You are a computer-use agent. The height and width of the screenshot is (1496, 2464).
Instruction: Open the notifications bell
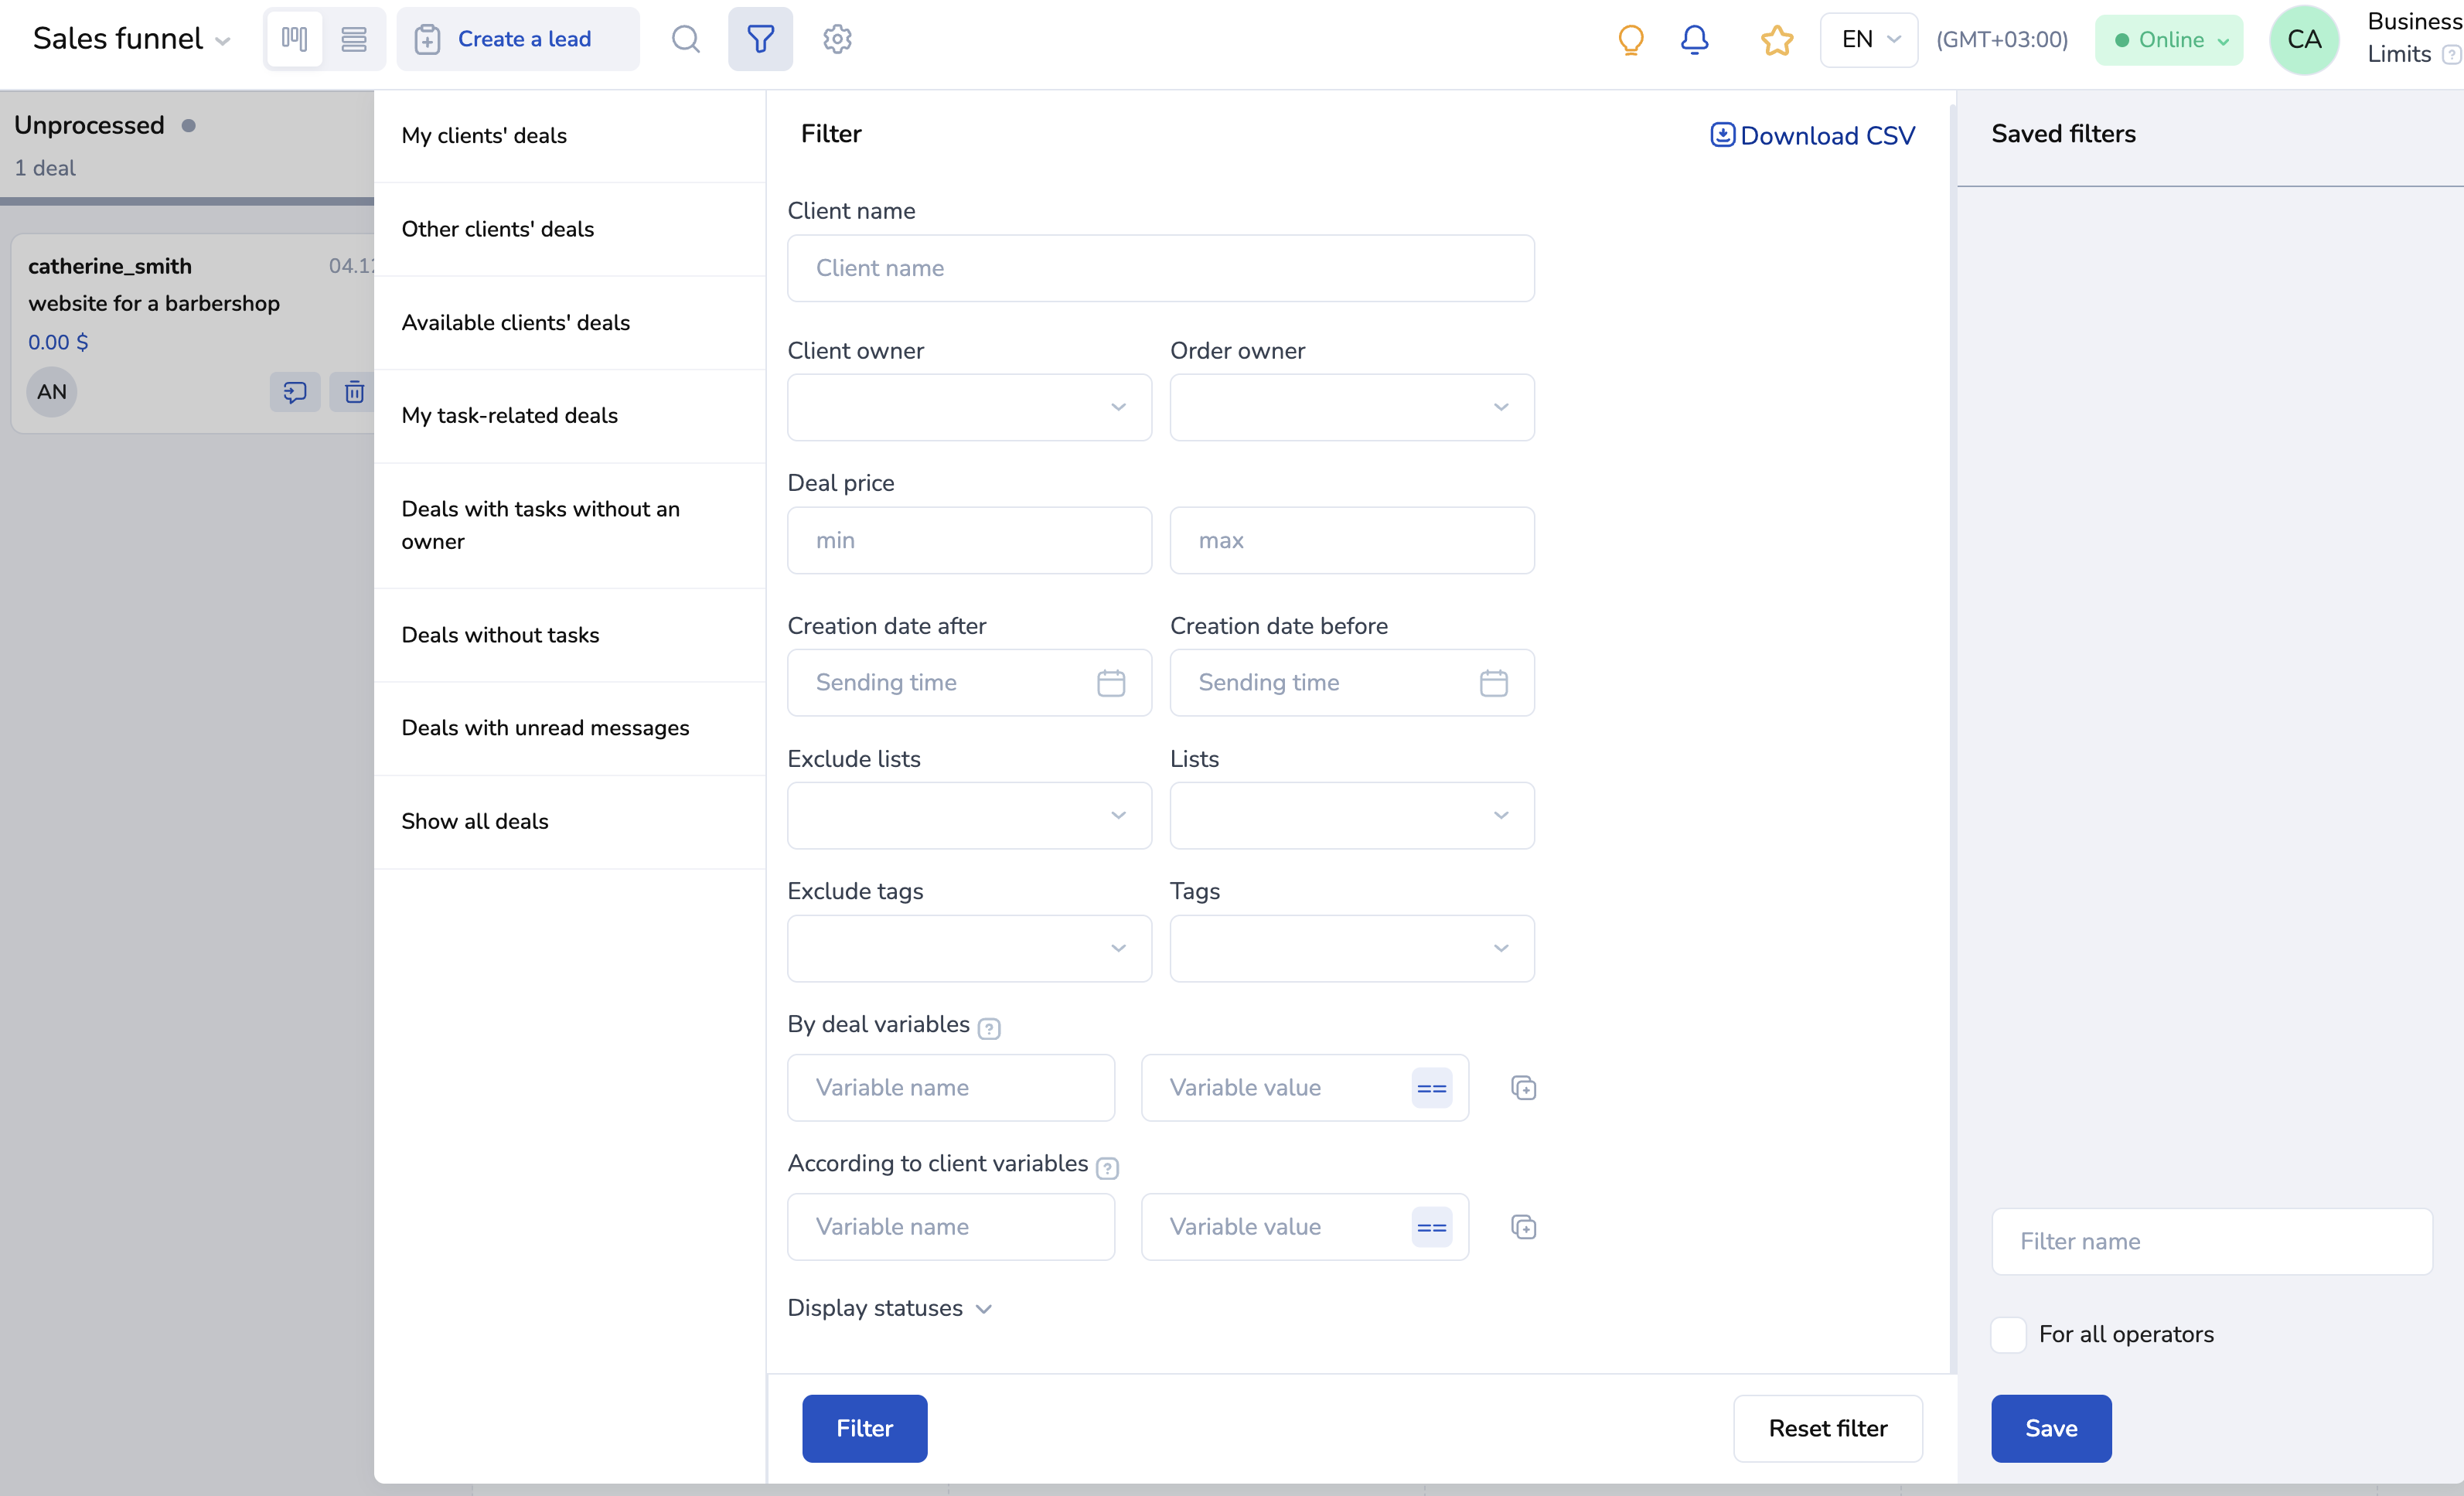click(x=1694, y=39)
